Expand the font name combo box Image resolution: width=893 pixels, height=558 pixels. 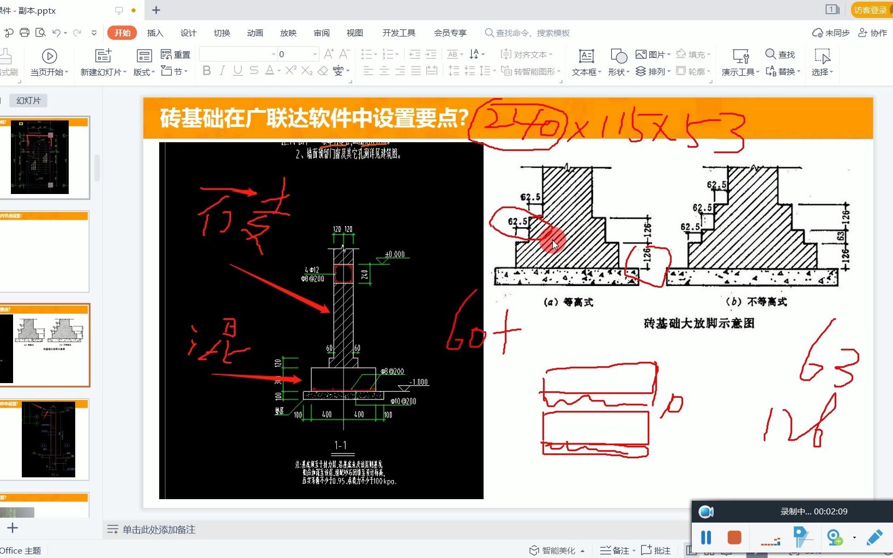(x=274, y=54)
